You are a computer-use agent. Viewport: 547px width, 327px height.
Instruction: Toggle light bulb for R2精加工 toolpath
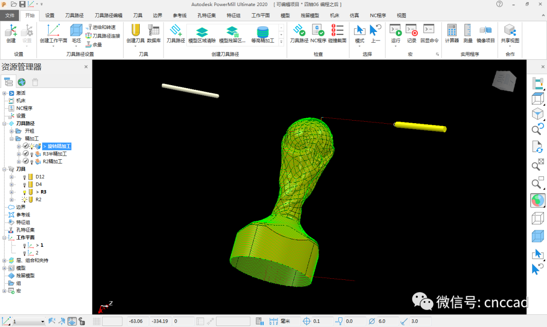32,162
